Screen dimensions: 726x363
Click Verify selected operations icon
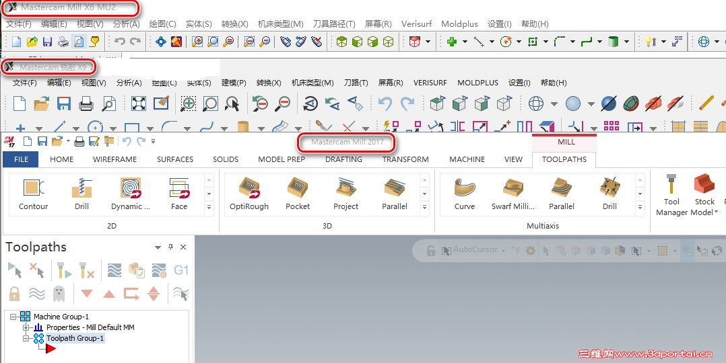[x=136, y=270]
